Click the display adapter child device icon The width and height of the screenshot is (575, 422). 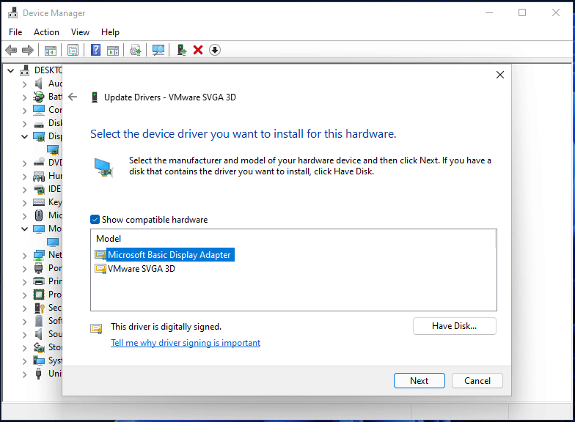pos(53,149)
